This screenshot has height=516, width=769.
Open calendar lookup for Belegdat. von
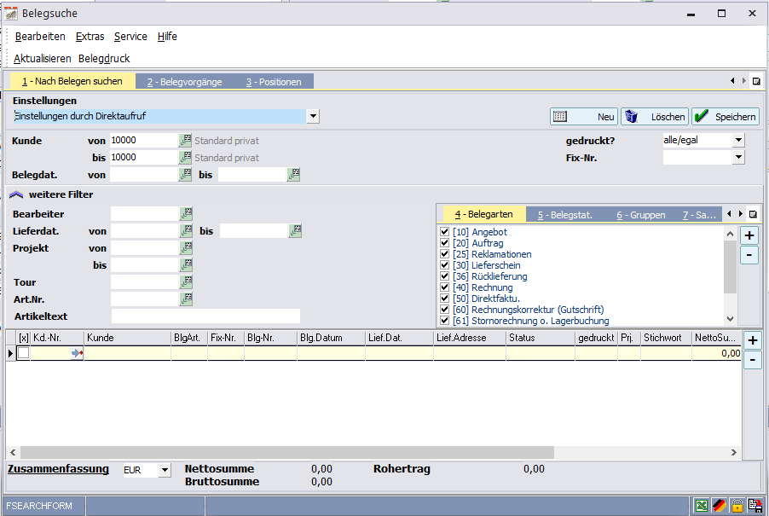(x=185, y=174)
